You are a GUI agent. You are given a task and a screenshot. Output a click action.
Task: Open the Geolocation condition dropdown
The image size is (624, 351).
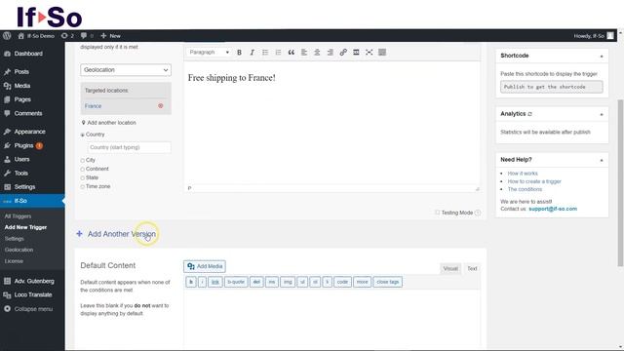tap(126, 70)
